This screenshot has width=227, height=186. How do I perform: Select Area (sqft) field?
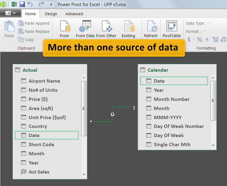tap(47, 108)
